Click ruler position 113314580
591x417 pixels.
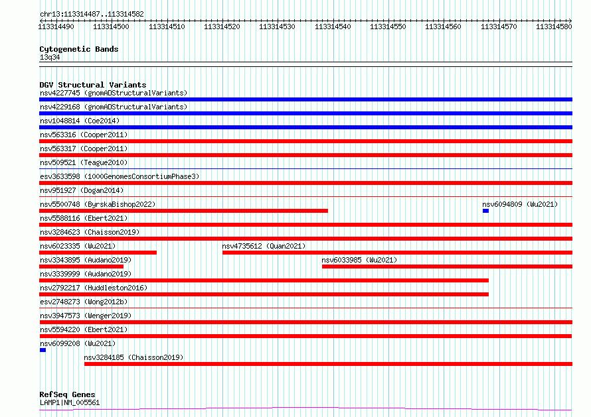coord(554,27)
